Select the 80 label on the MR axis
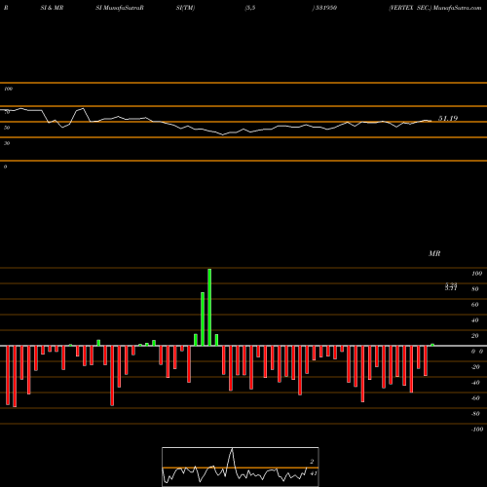Viewport: 487px width, 487px height. [x=474, y=289]
